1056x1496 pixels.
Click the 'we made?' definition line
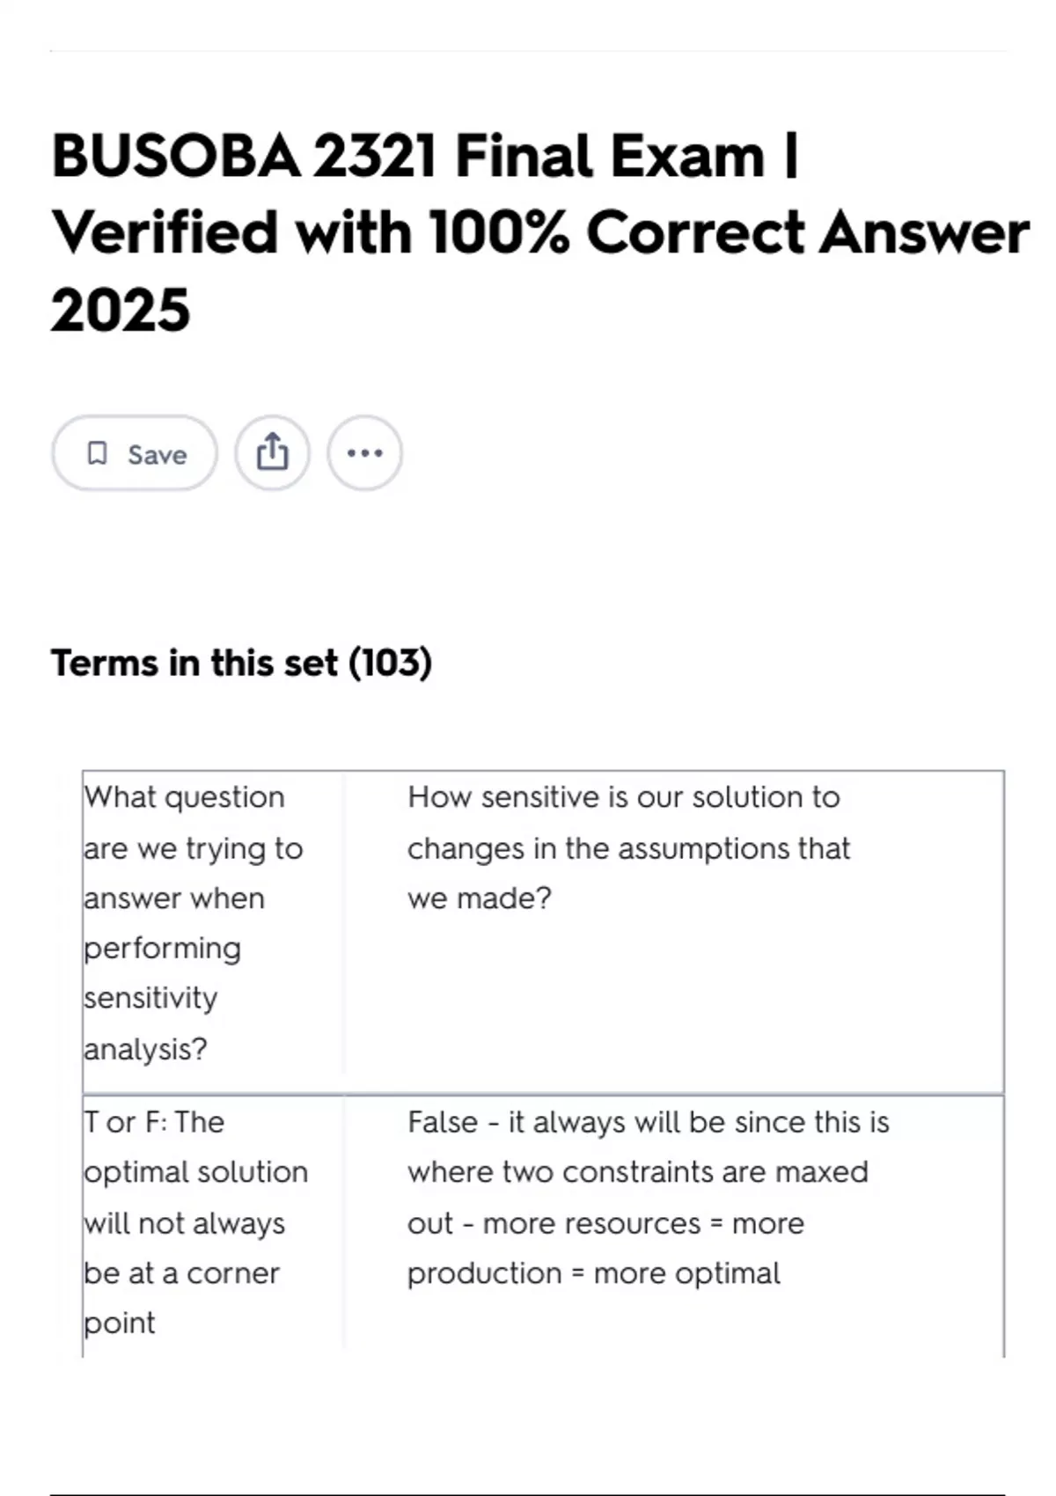point(479,898)
